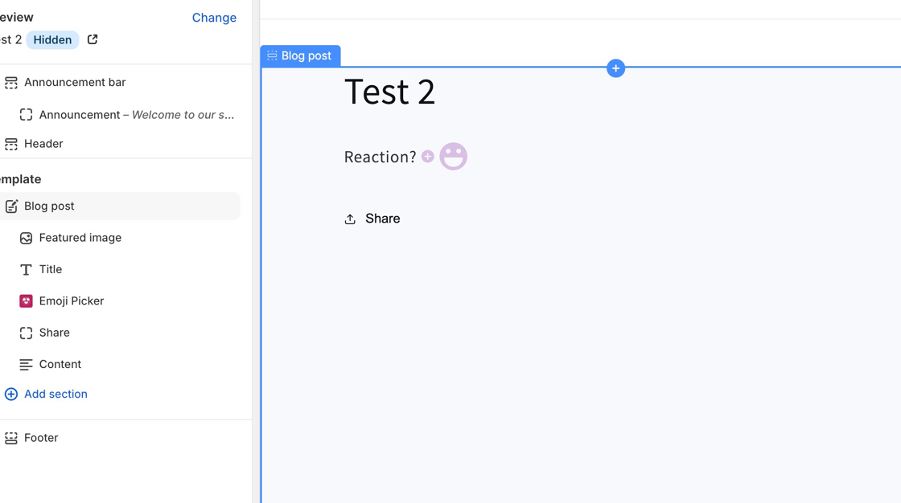Screen dimensions: 901x503
Task: Click Add section link
Action: point(55,395)
